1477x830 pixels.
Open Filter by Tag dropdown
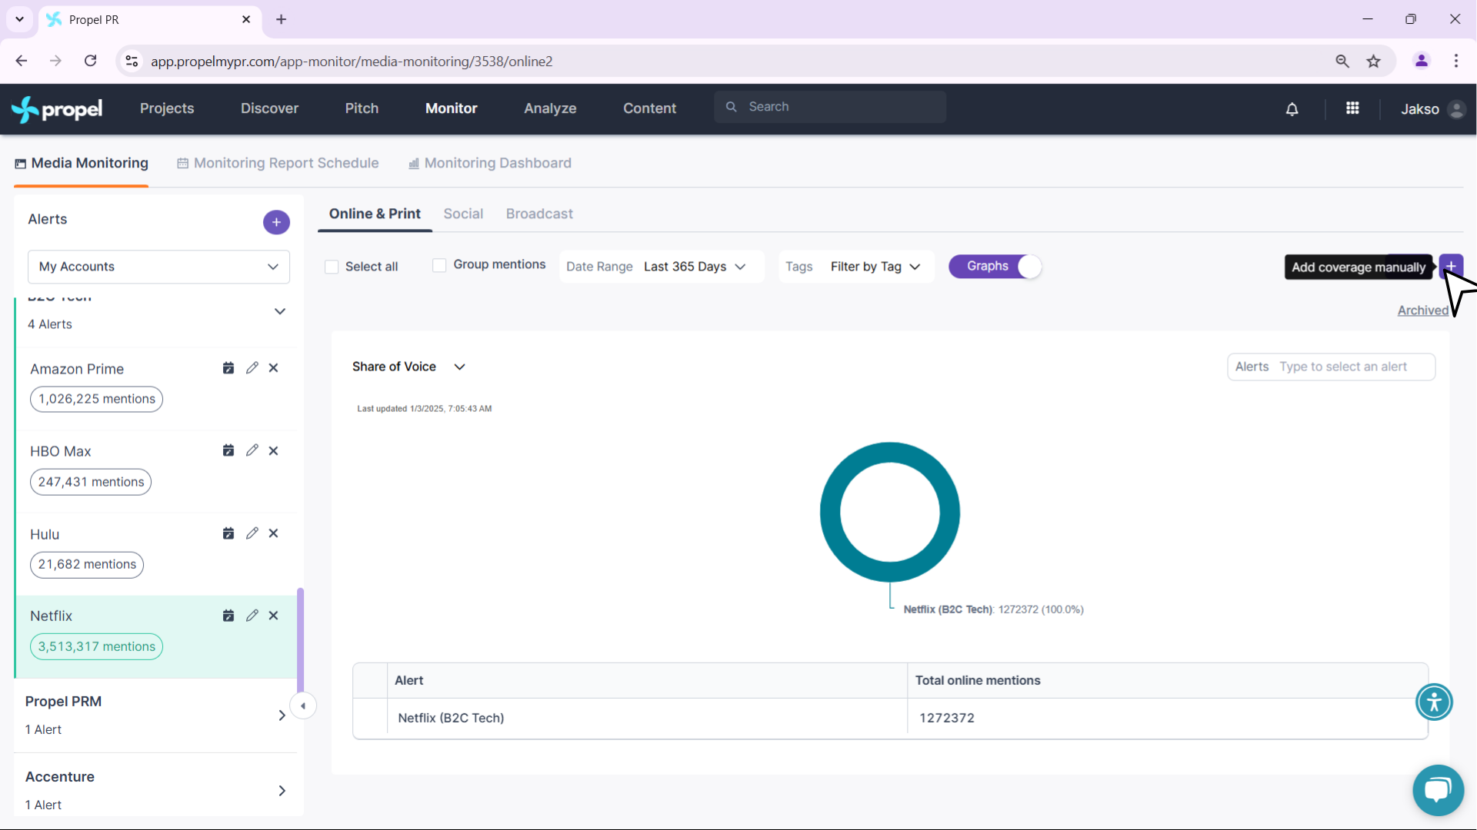click(875, 267)
